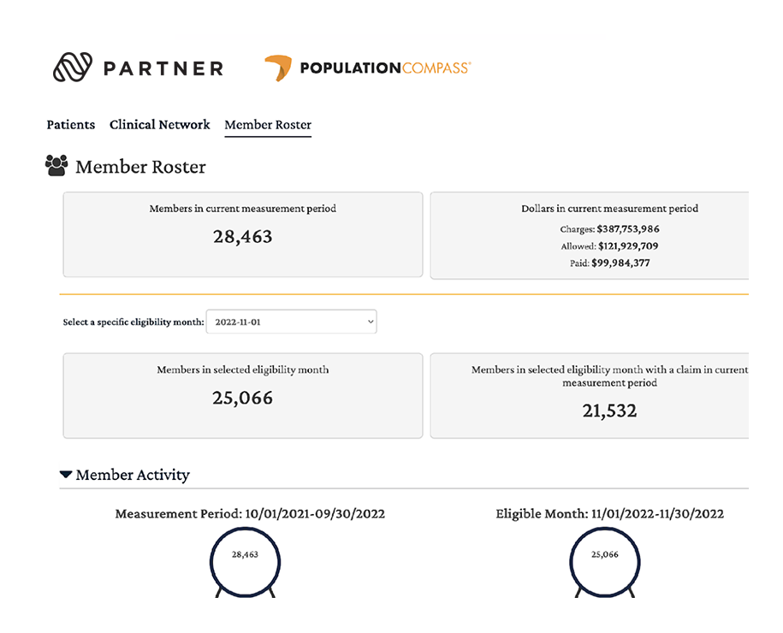Click the Member Activity heading text
Image resolution: width=783 pixels, height=633 pixels.
(133, 475)
